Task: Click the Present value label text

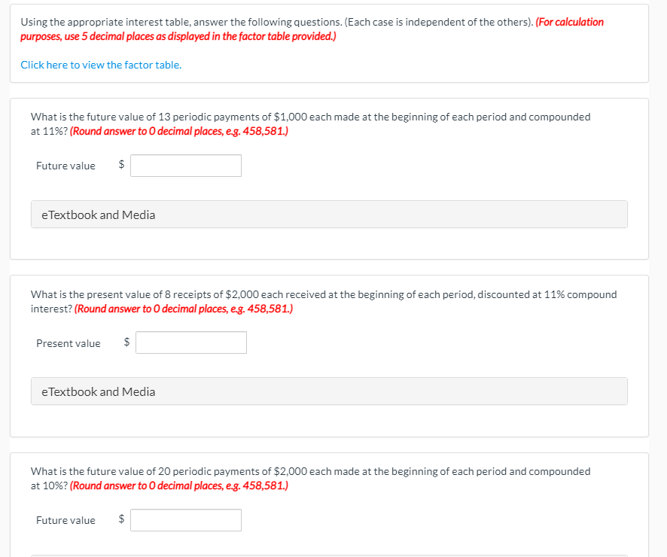Action: click(68, 342)
